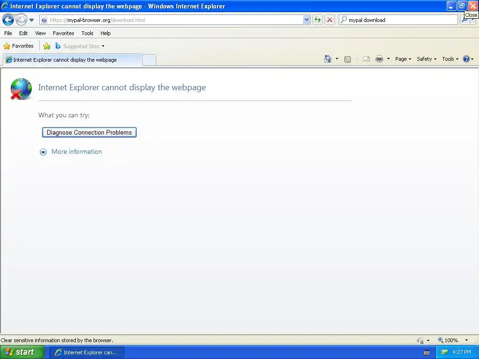Click the page icon beside the URL

pyautogui.click(x=44, y=20)
